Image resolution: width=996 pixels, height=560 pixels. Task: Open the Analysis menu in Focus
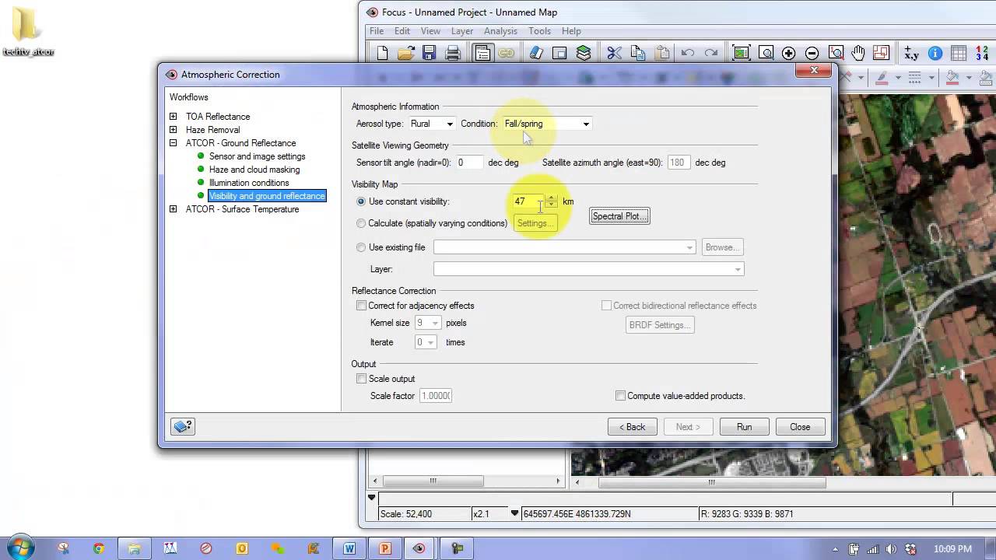[x=500, y=31]
